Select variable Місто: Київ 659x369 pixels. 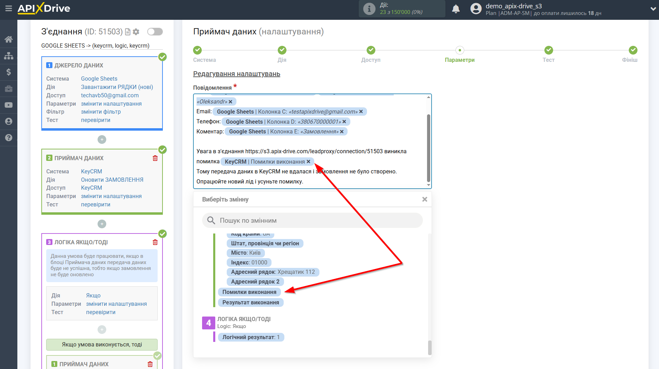245,253
